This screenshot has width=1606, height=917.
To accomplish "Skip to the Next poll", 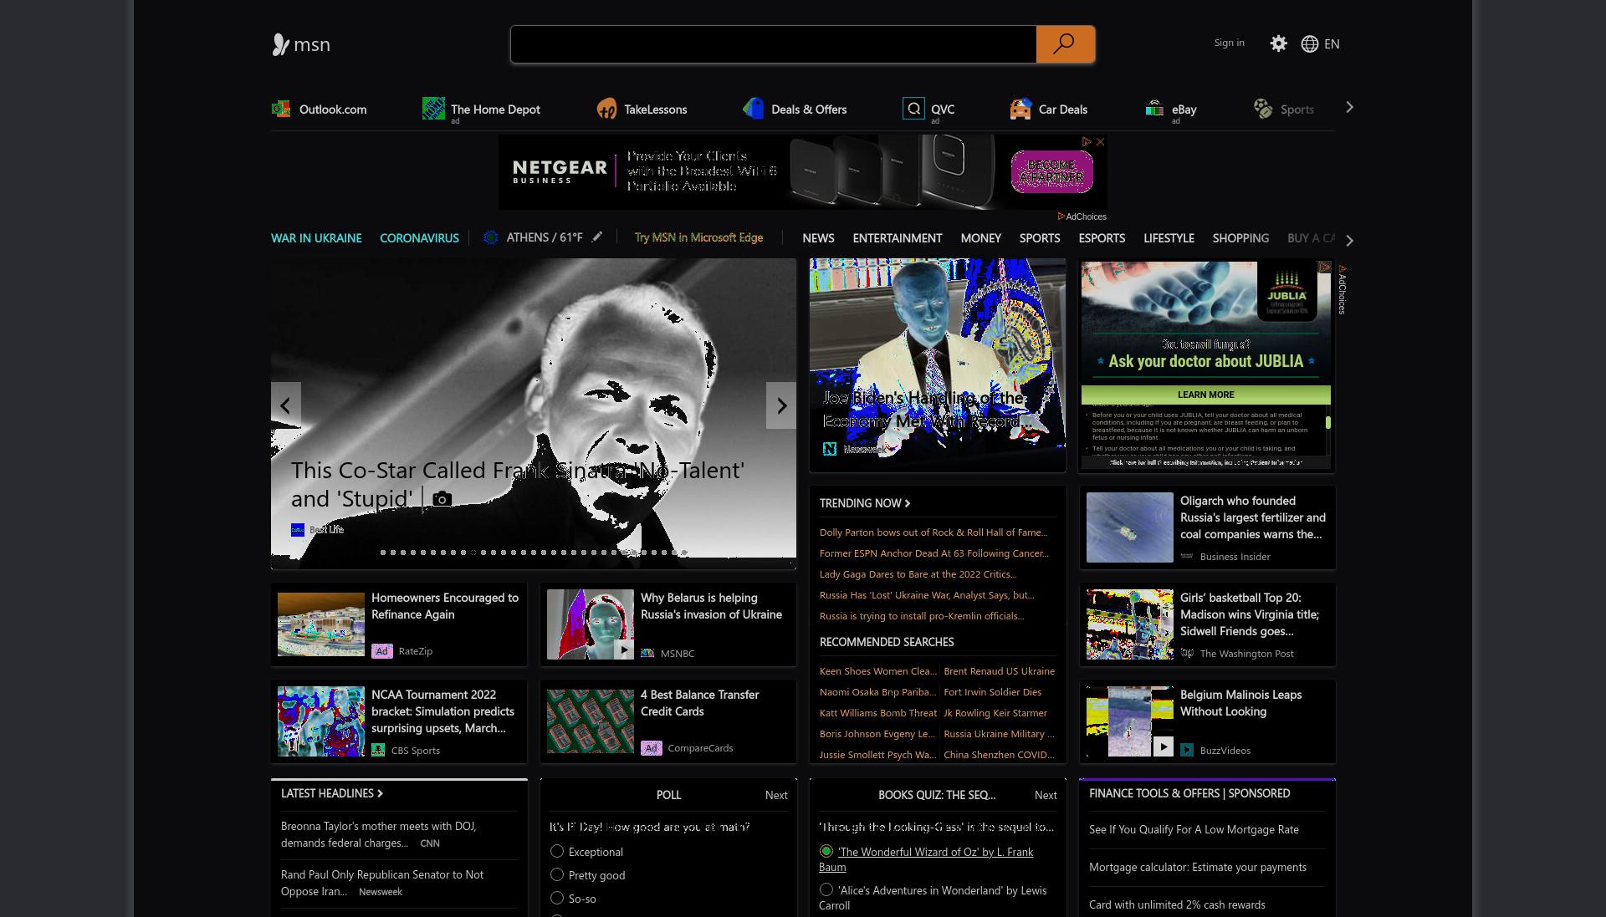I will (x=776, y=795).
